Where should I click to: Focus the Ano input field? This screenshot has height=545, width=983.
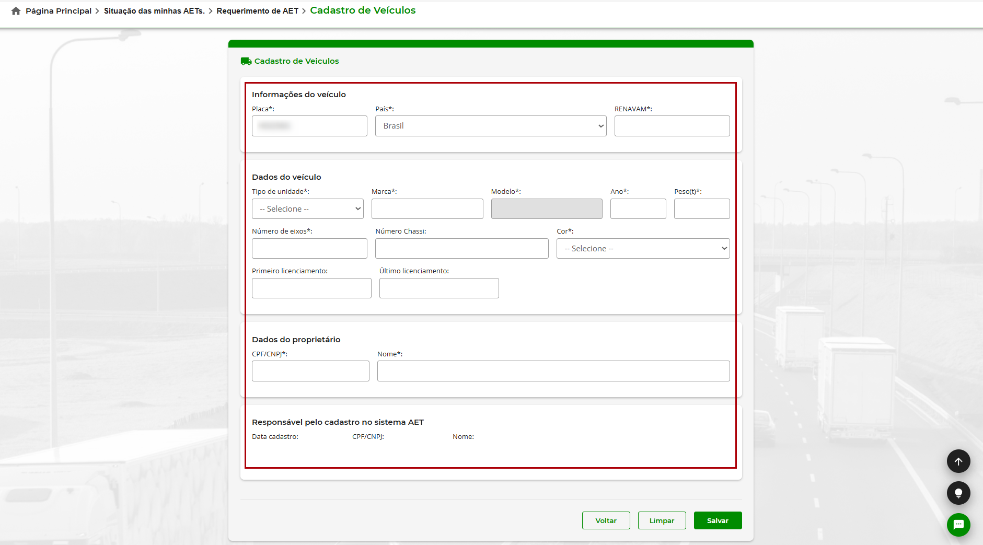[x=638, y=209]
